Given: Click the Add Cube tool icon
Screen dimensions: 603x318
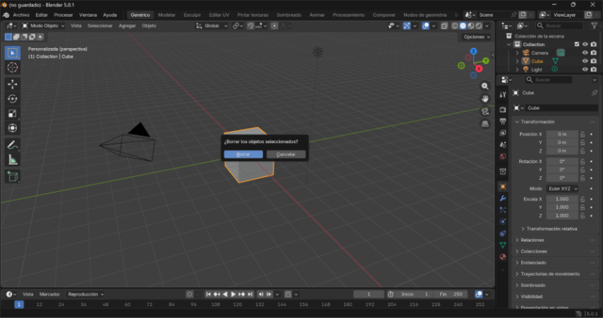Looking at the screenshot, I should pos(13,176).
